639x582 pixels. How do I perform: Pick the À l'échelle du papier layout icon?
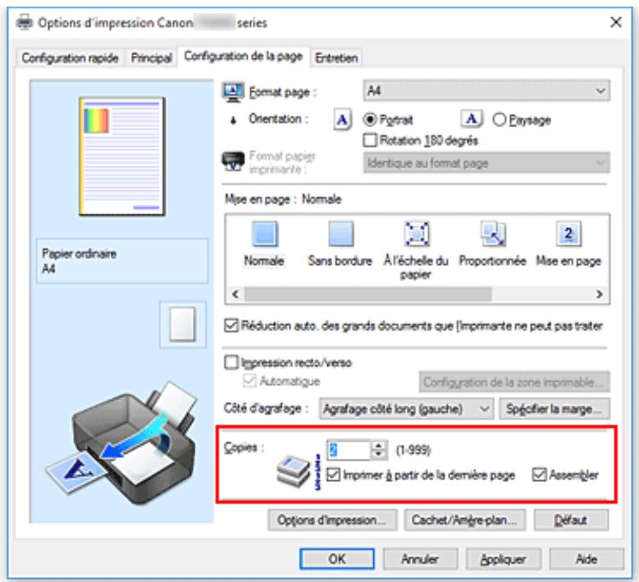tap(416, 234)
